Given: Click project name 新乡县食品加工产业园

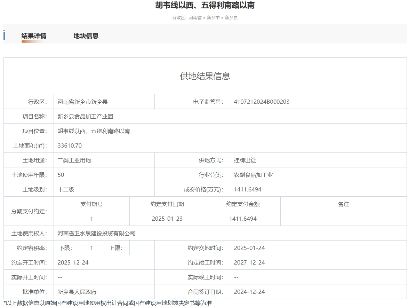Looking at the screenshot, I should click(85, 116).
